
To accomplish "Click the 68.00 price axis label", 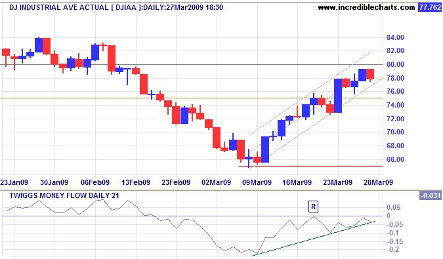I will click(x=395, y=146).
